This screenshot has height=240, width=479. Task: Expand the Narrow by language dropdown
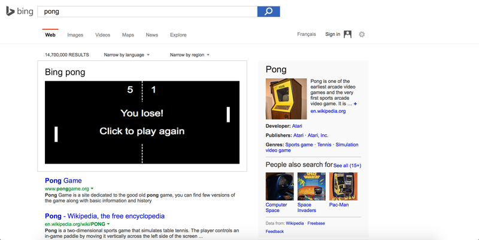point(126,55)
